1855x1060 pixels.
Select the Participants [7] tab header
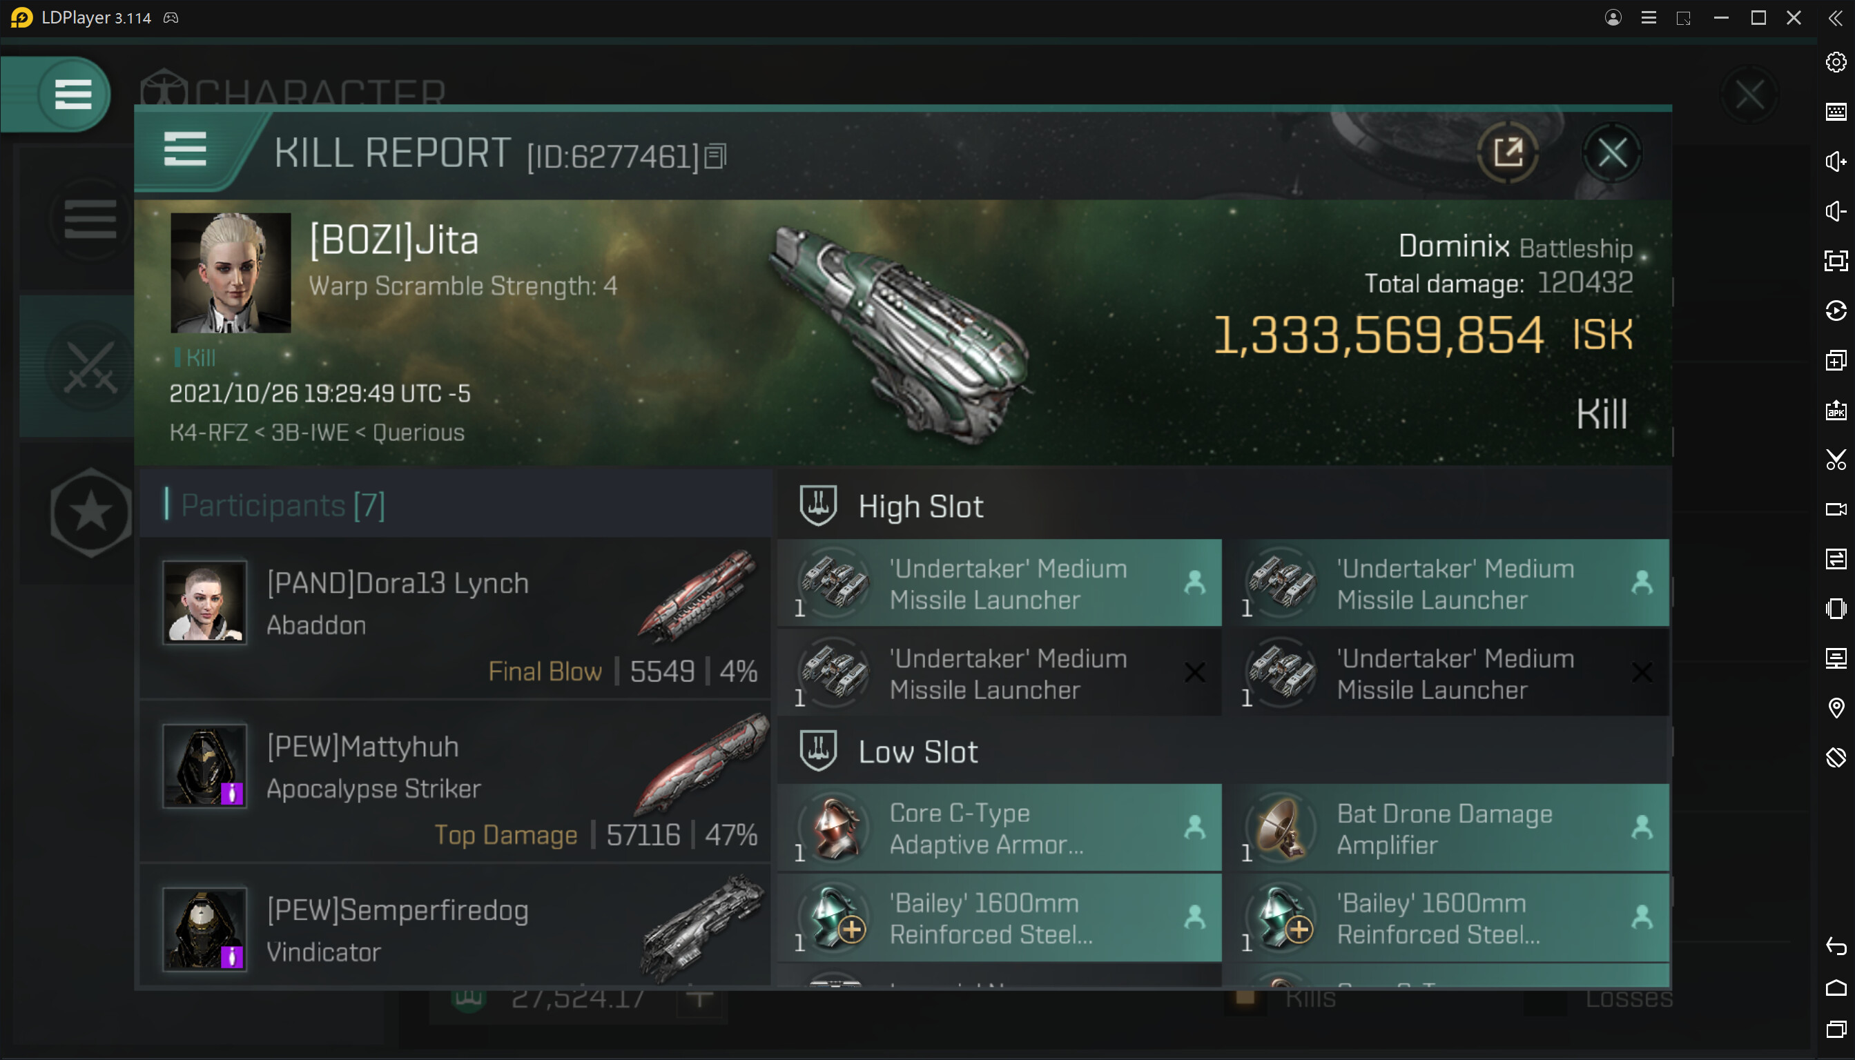pyautogui.click(x=282, y=504)
